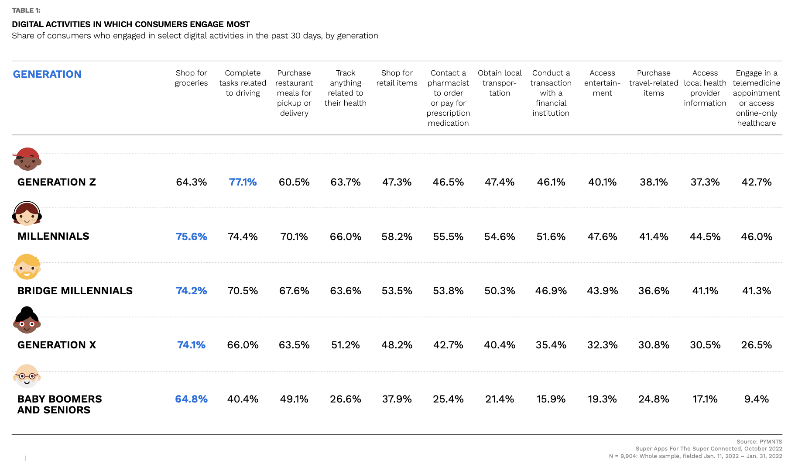The height and width of the screenshot is (461, 788).
Task: Click the "Purchase travel-related items" column header
Action: coord(654,83)
